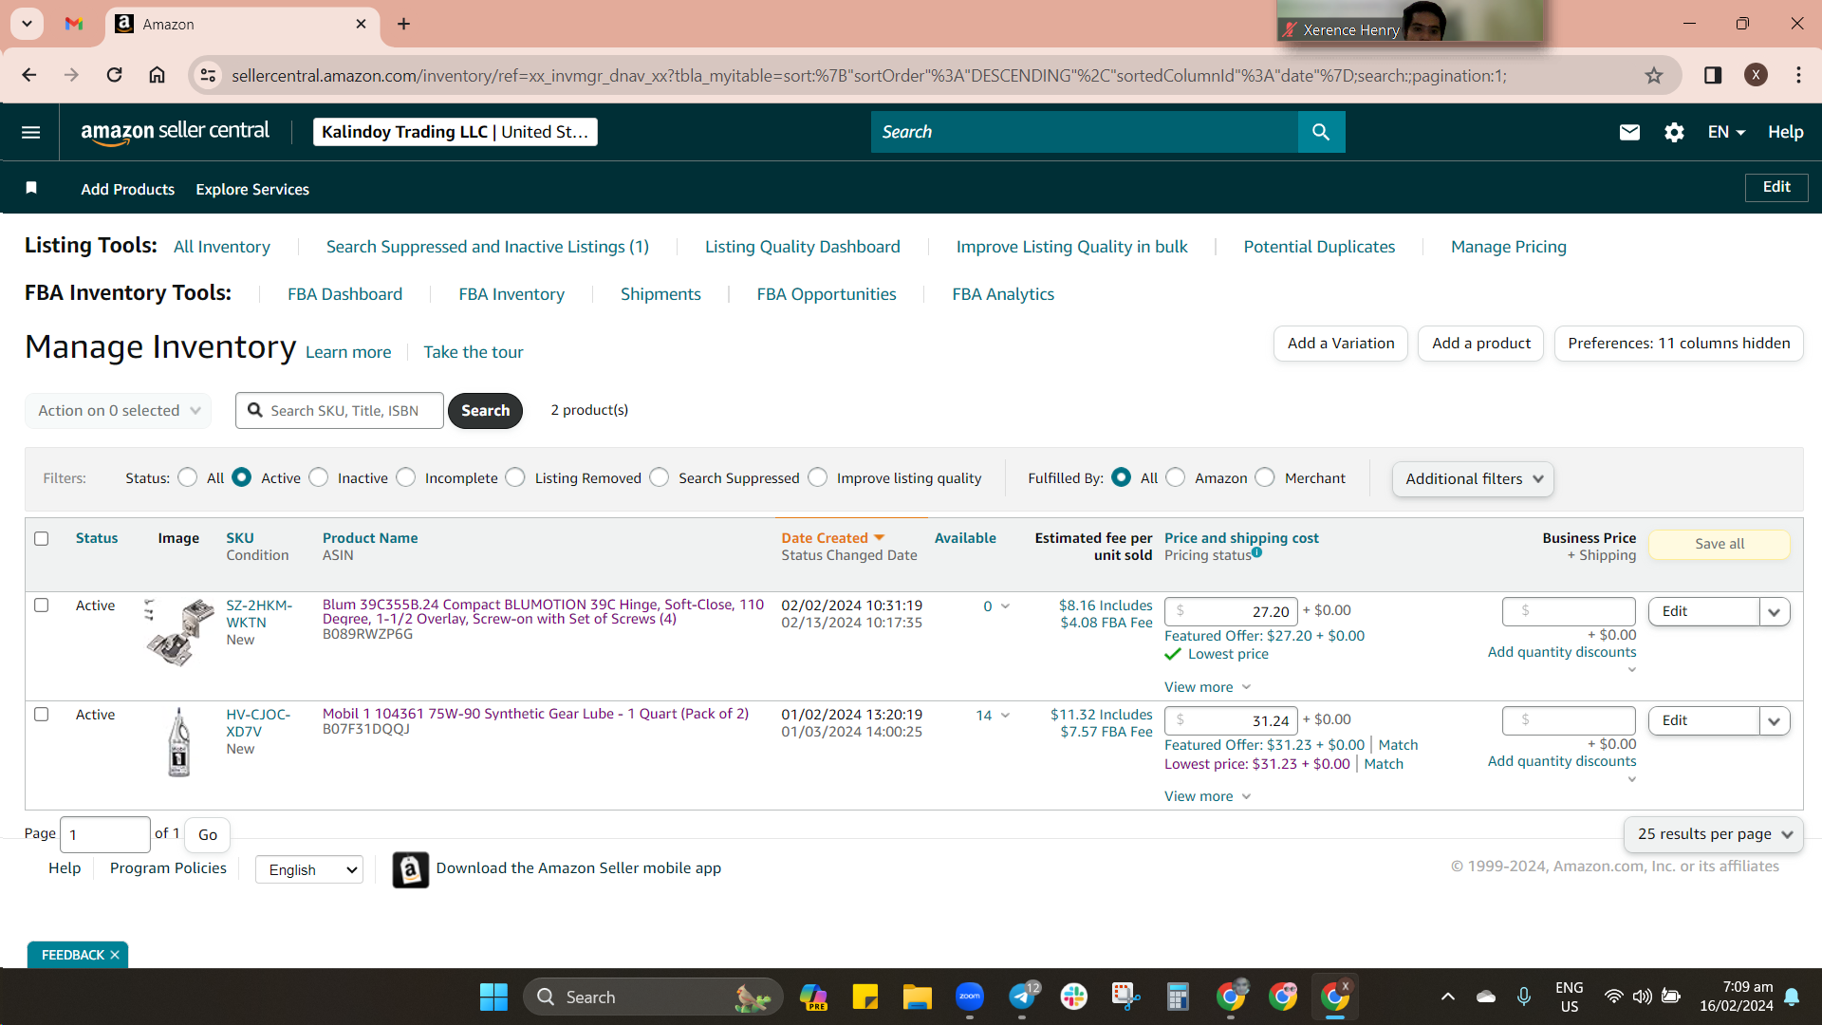
Task: Set Fulfilled By filter to Merchant
Action: [1265, 477]
